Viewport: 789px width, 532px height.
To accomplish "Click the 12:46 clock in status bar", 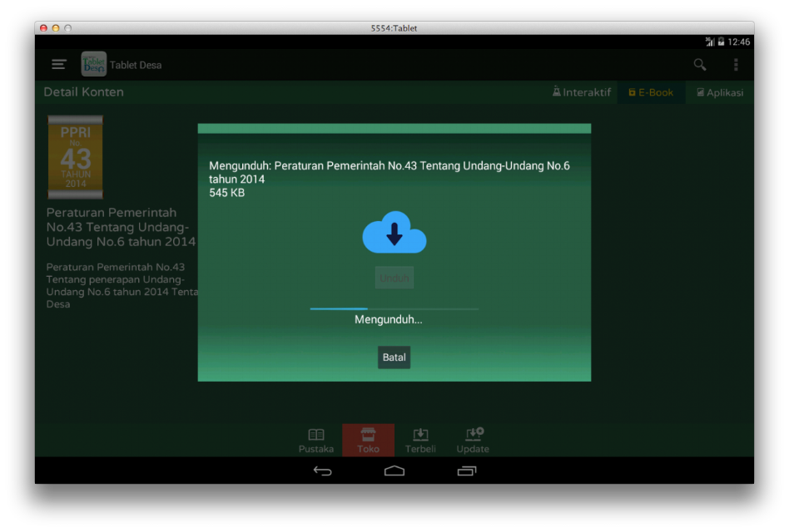I will (x=739, y=42).
